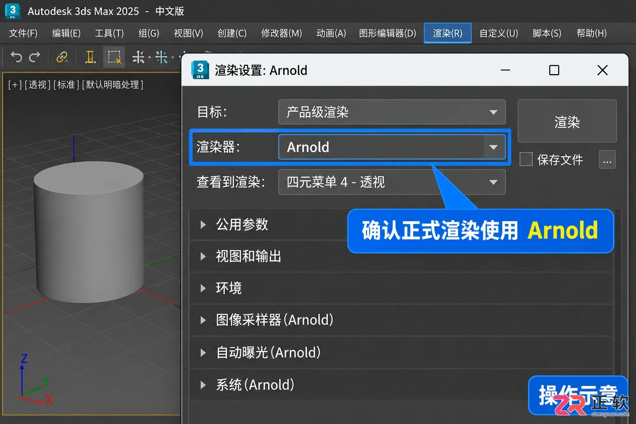Click the large 渲染 button
The image size is (636, 424).
tap(567, 121)
